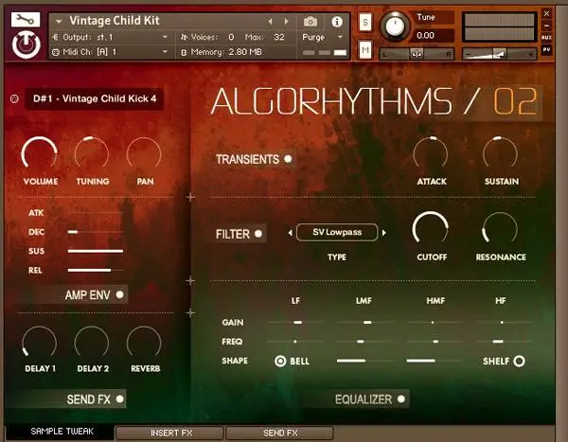Click the Output logo power icon
Image resolution: width=568 pixels, height=442 pixels.
coord(26,44)
